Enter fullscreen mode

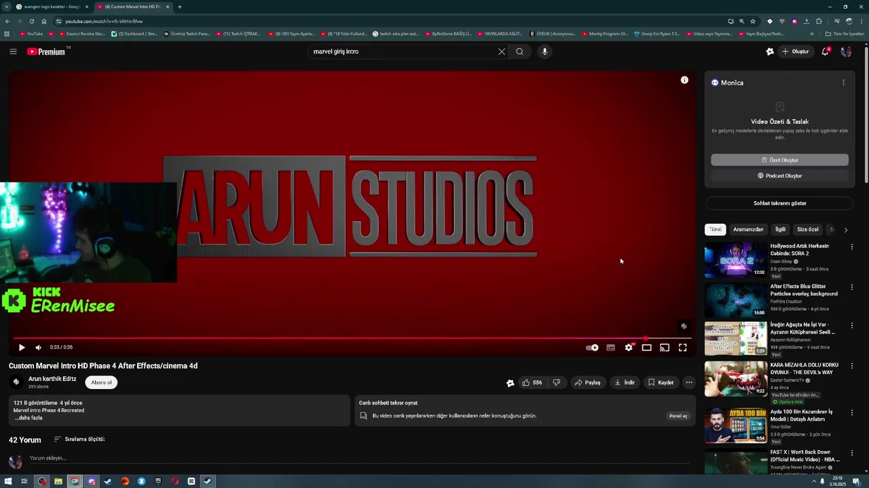tap(682, 348)
